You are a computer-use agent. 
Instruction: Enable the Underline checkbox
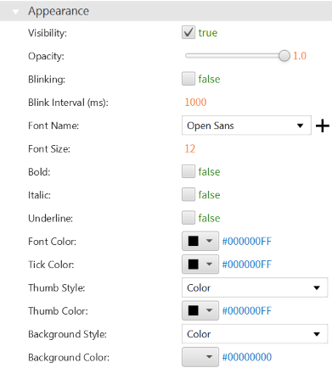(x=189, y=218)
